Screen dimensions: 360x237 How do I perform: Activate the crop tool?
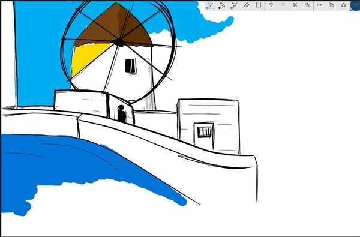coord(295,5)
